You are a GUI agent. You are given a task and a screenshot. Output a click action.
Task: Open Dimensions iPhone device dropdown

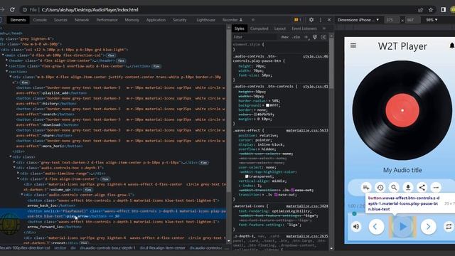pos(358,20)
